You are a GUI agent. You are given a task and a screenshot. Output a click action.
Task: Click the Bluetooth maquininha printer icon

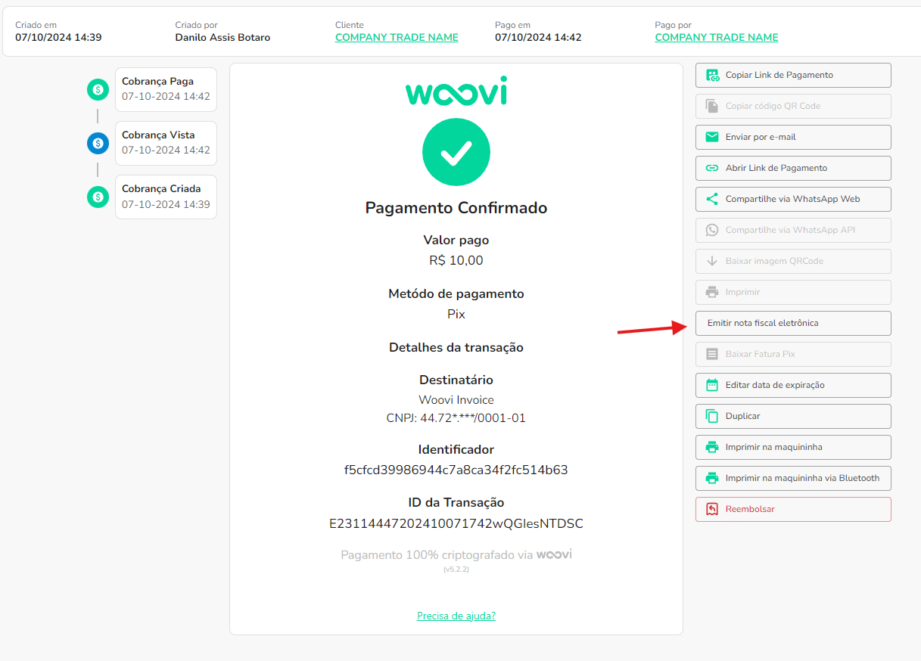pyautogui.click(x=711, y=478)
